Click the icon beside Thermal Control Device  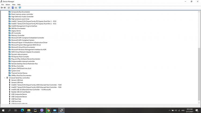click(x=10, y=73)
